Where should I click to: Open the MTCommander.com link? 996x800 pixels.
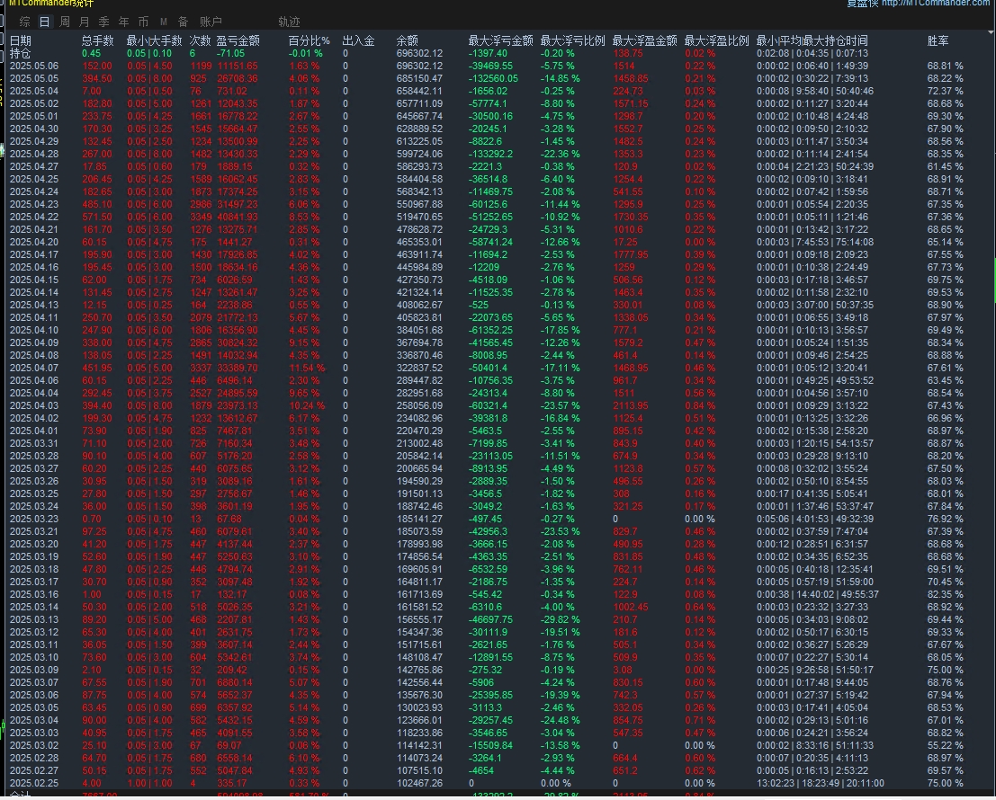(935, 4)
